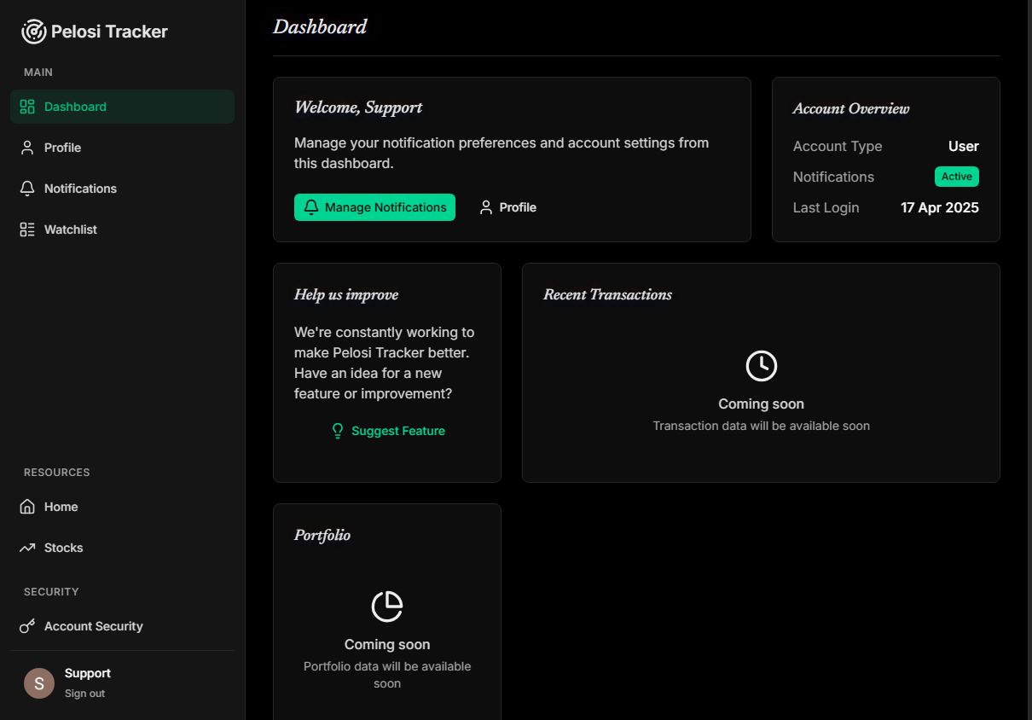Click the Support avatar circle
The image size is (1032, 720).
point(38,683)
